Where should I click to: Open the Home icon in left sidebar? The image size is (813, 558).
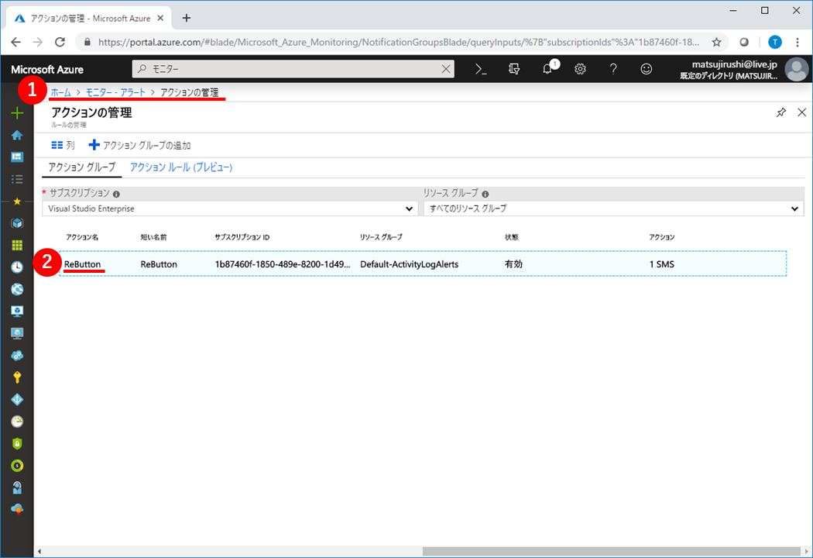(x=17, y=135)
